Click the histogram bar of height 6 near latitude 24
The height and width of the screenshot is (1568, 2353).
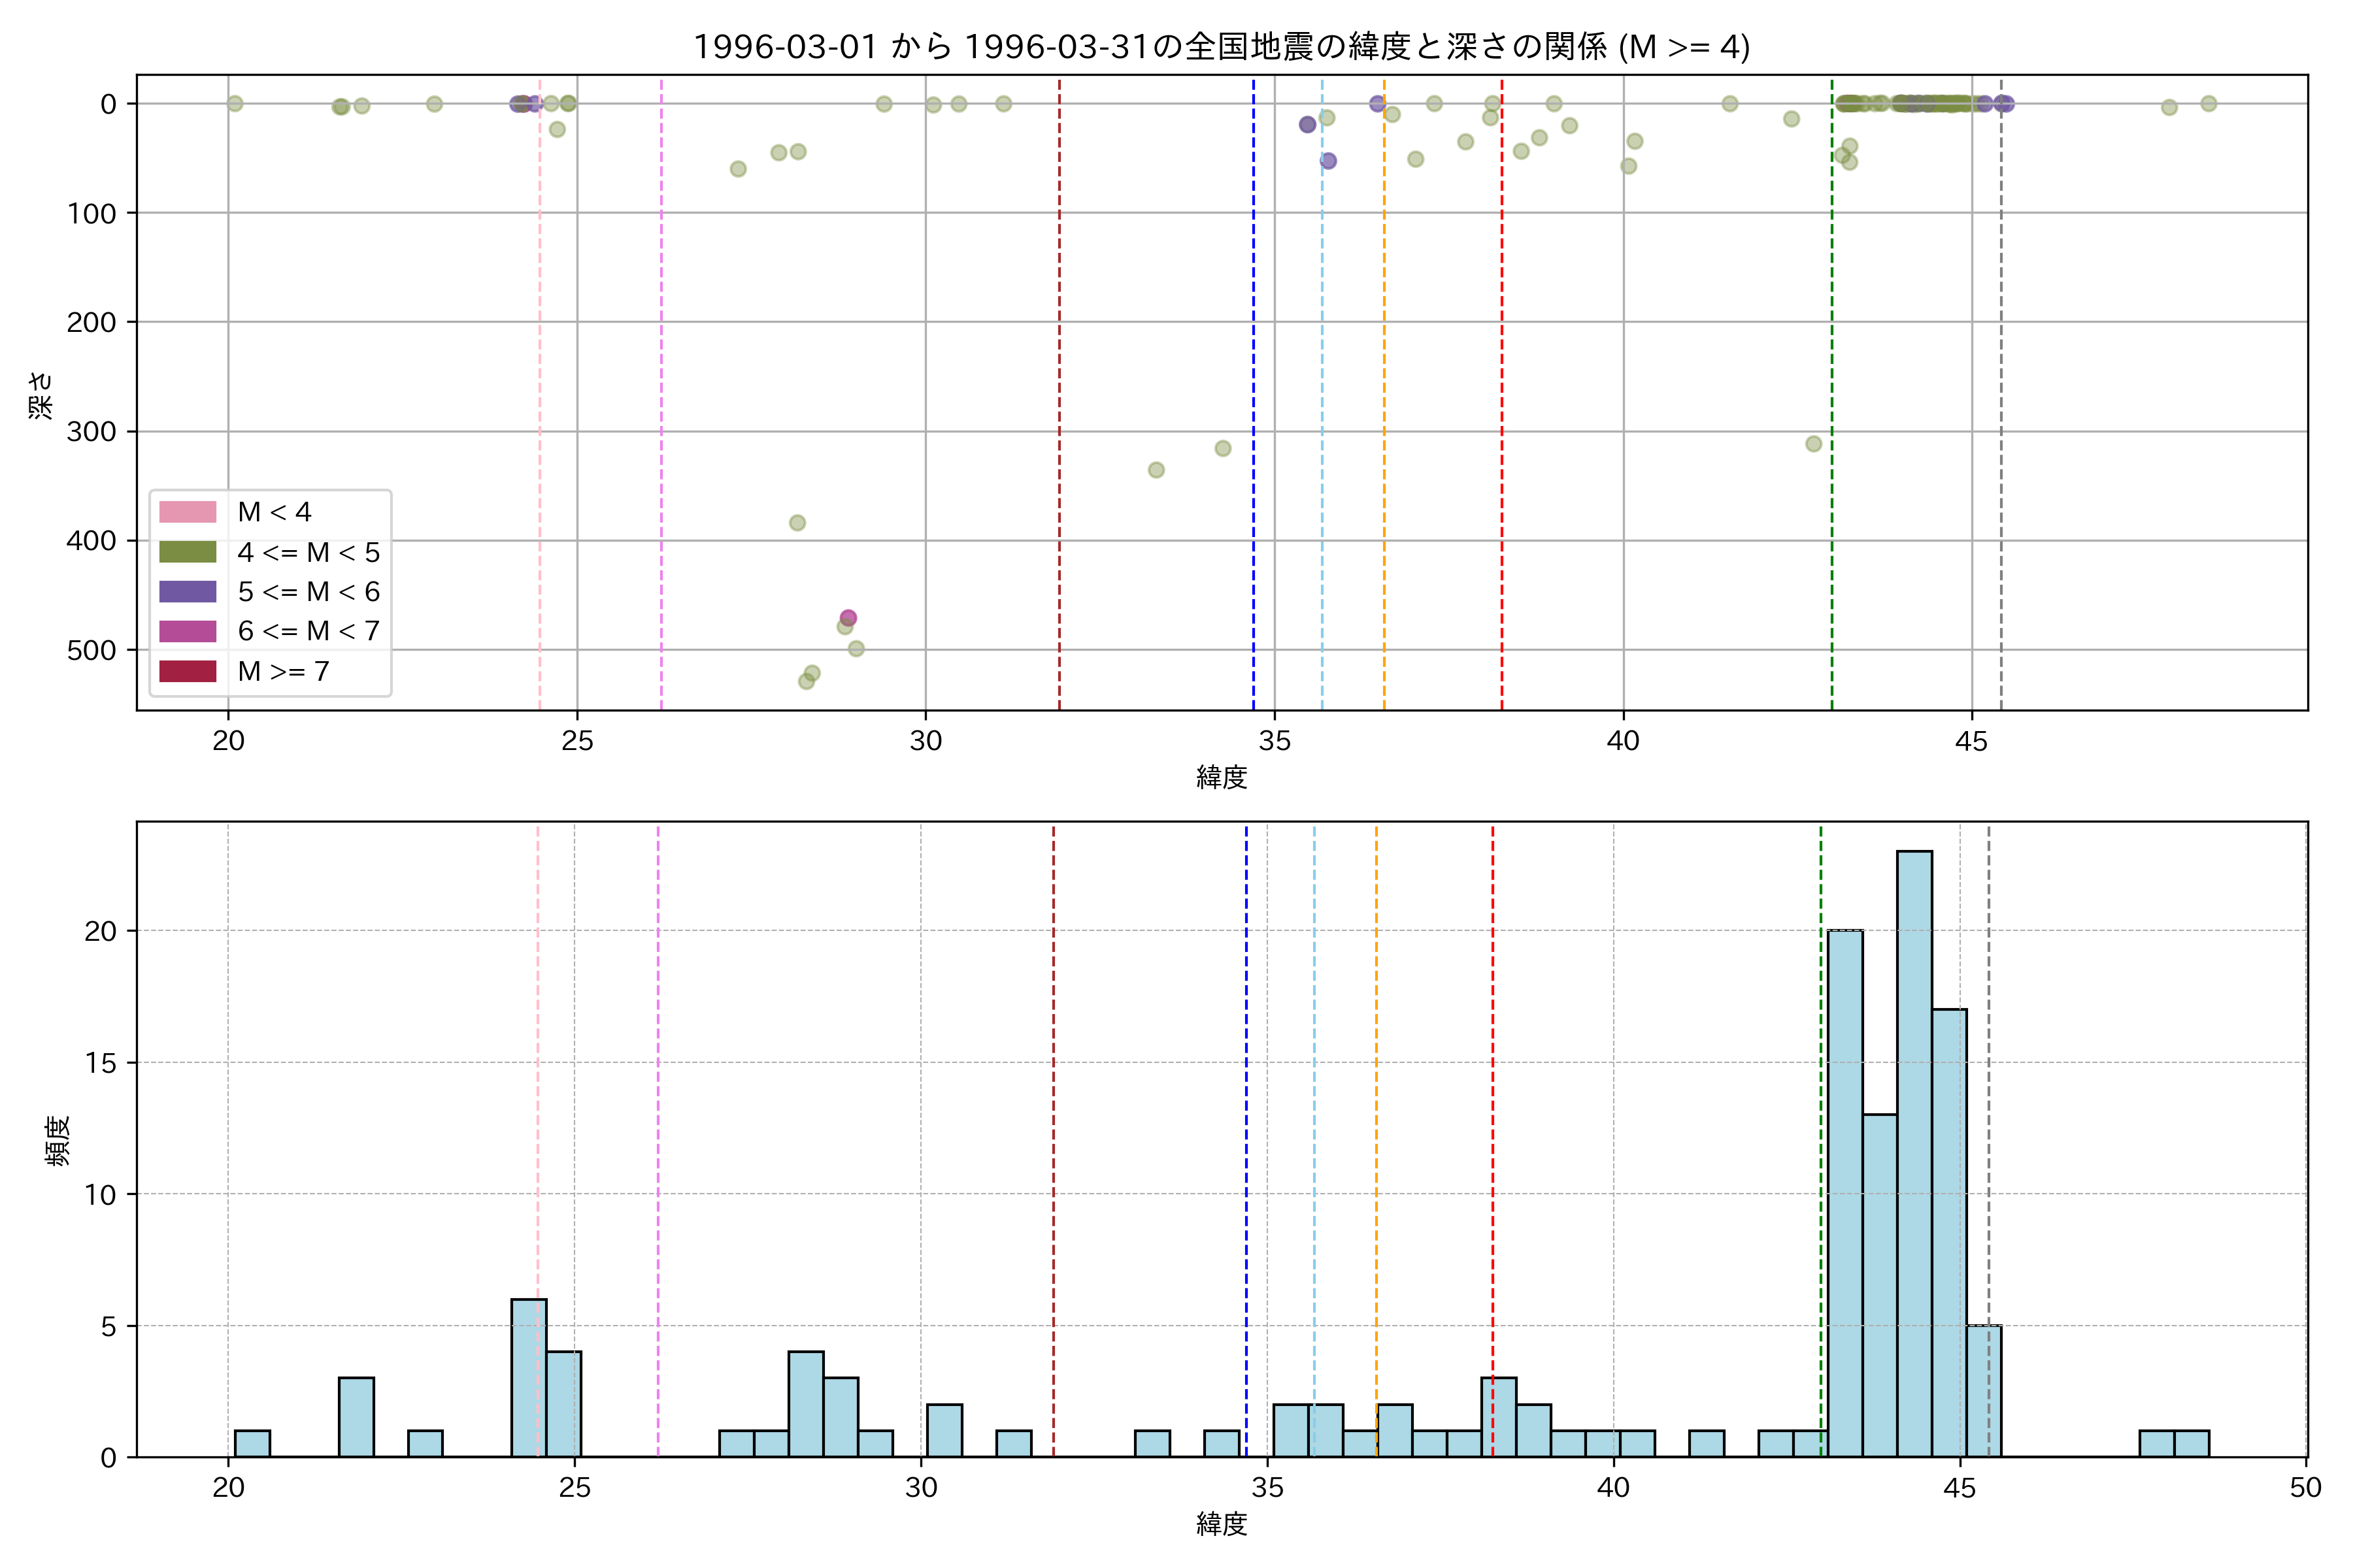(x=528, y=1378)
